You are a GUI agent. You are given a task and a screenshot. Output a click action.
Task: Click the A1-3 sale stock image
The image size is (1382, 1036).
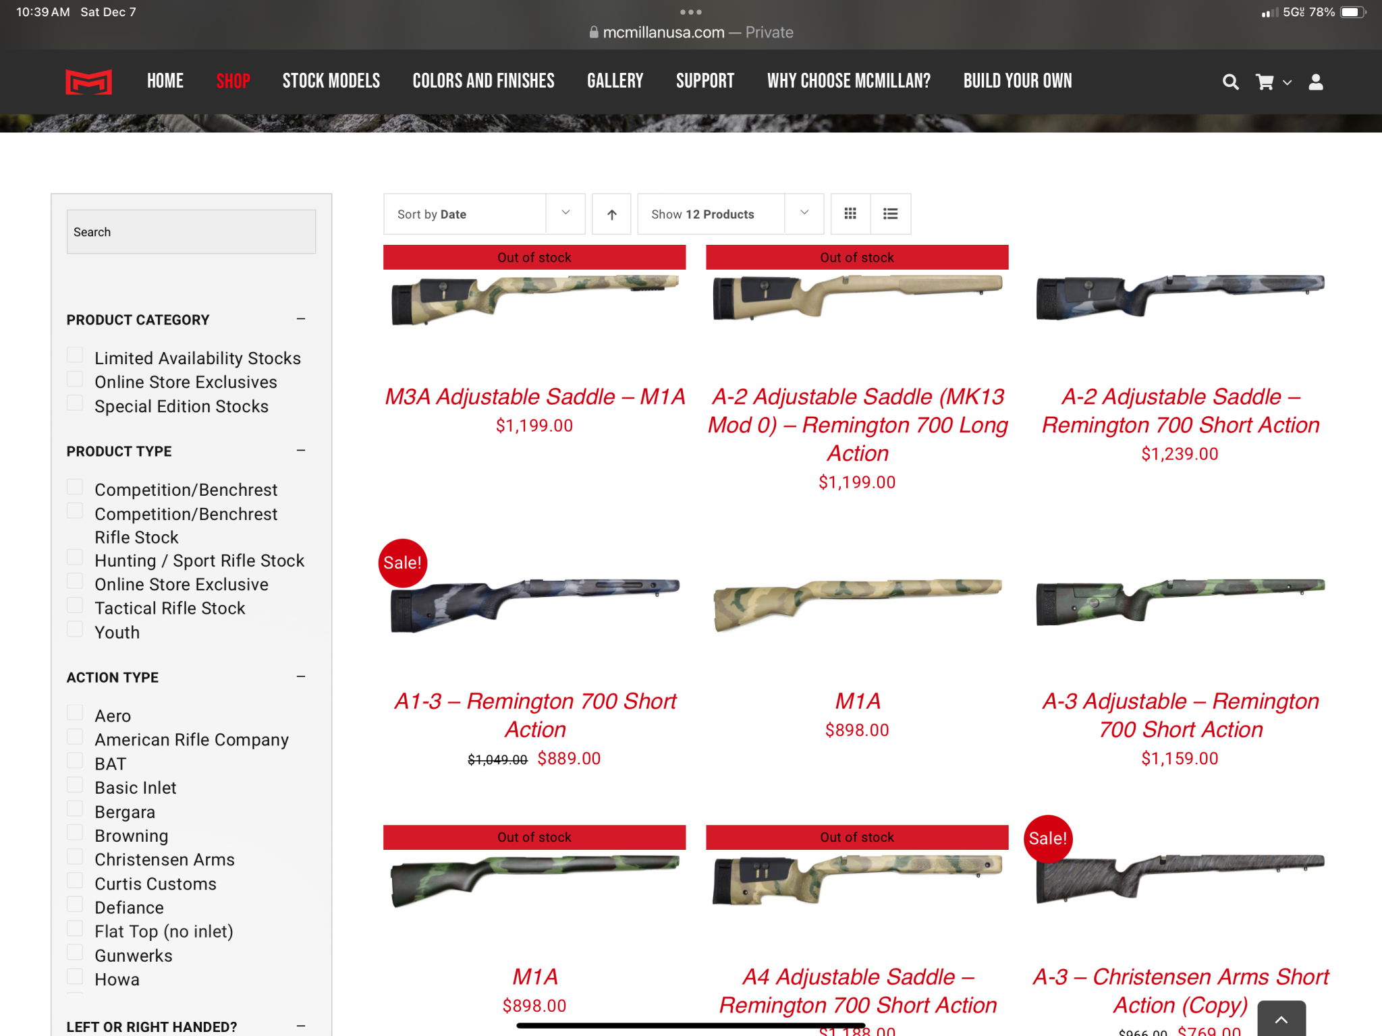click(x=535, y=604)
